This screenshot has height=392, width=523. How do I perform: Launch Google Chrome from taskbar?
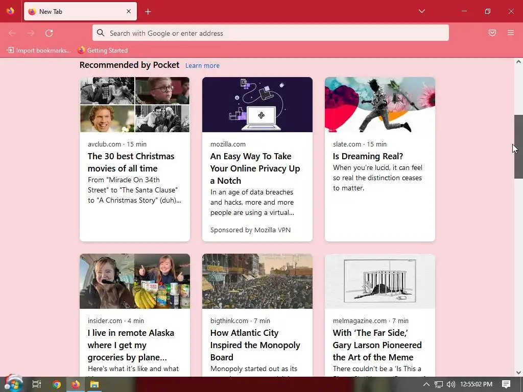click(57, 384)
